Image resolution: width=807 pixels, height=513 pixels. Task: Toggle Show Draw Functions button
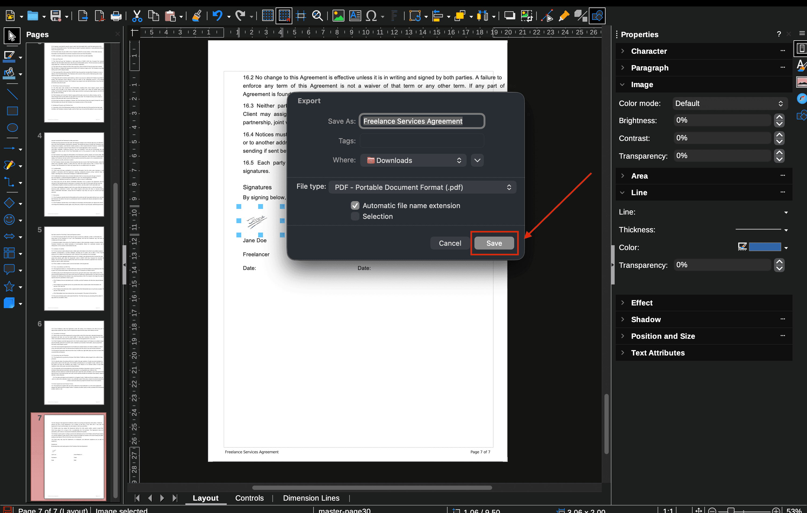[597, 16]
